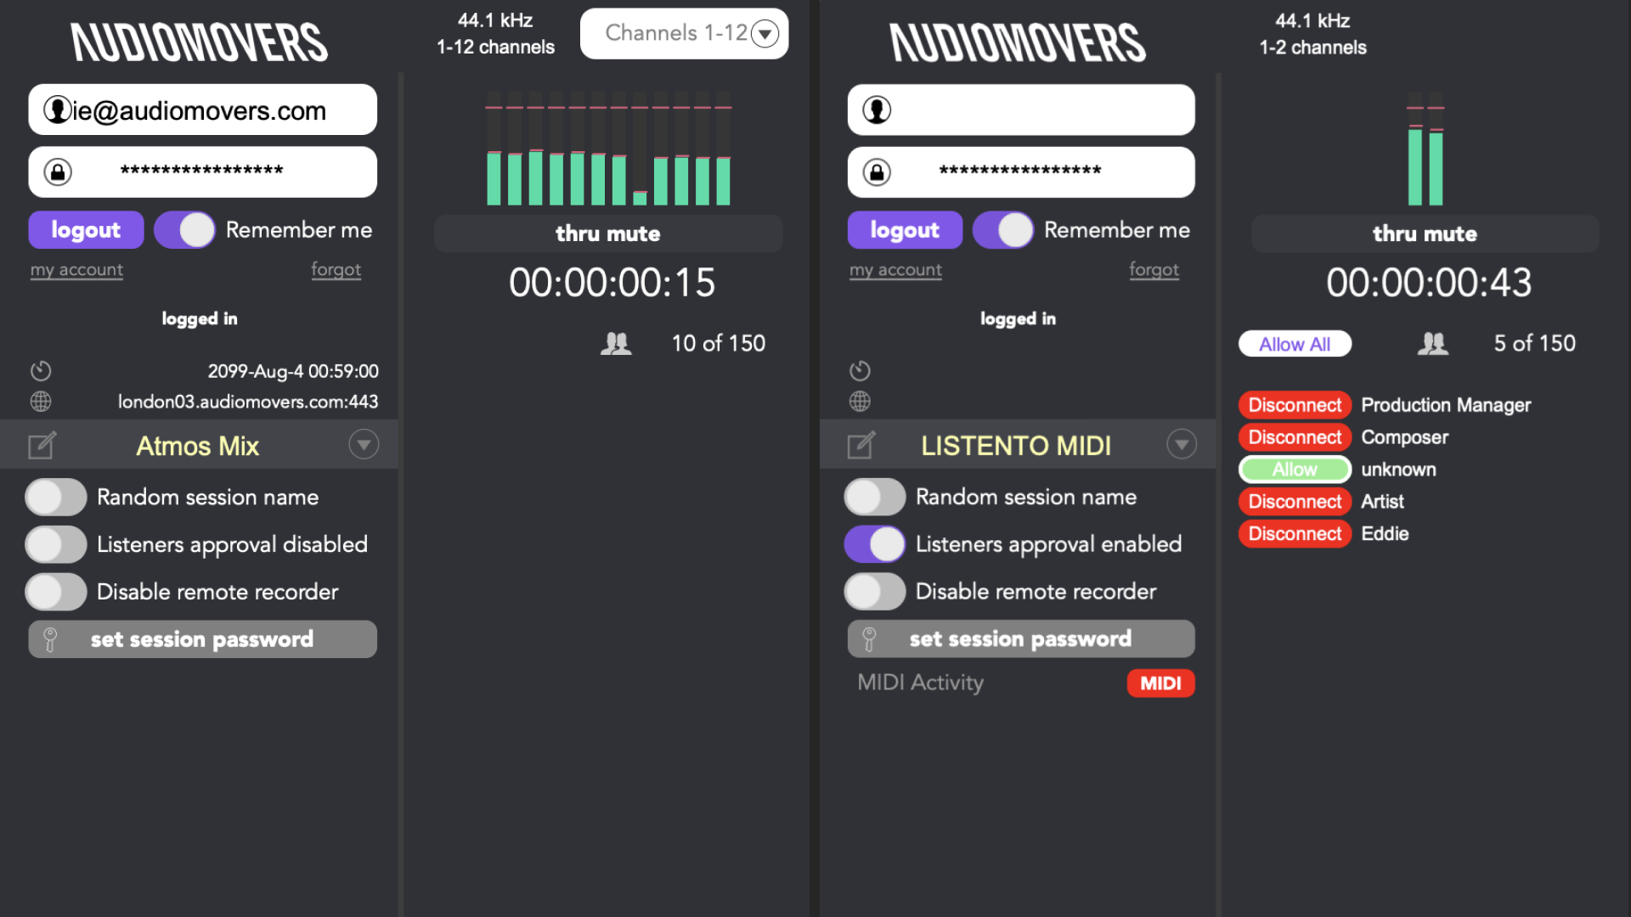1631x917 pixels.
Task: Disconnect the Artist listener
Action: [1295, 502]
